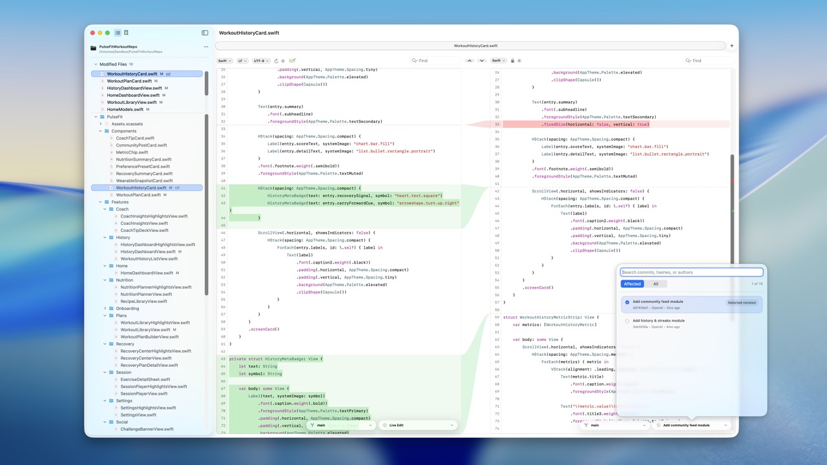
Task: Select the Add community feed module revision radio
Action: click(627, 302)
